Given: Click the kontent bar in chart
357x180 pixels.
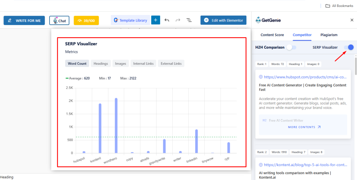Looking at the screenshot, I should click(100, 128).
